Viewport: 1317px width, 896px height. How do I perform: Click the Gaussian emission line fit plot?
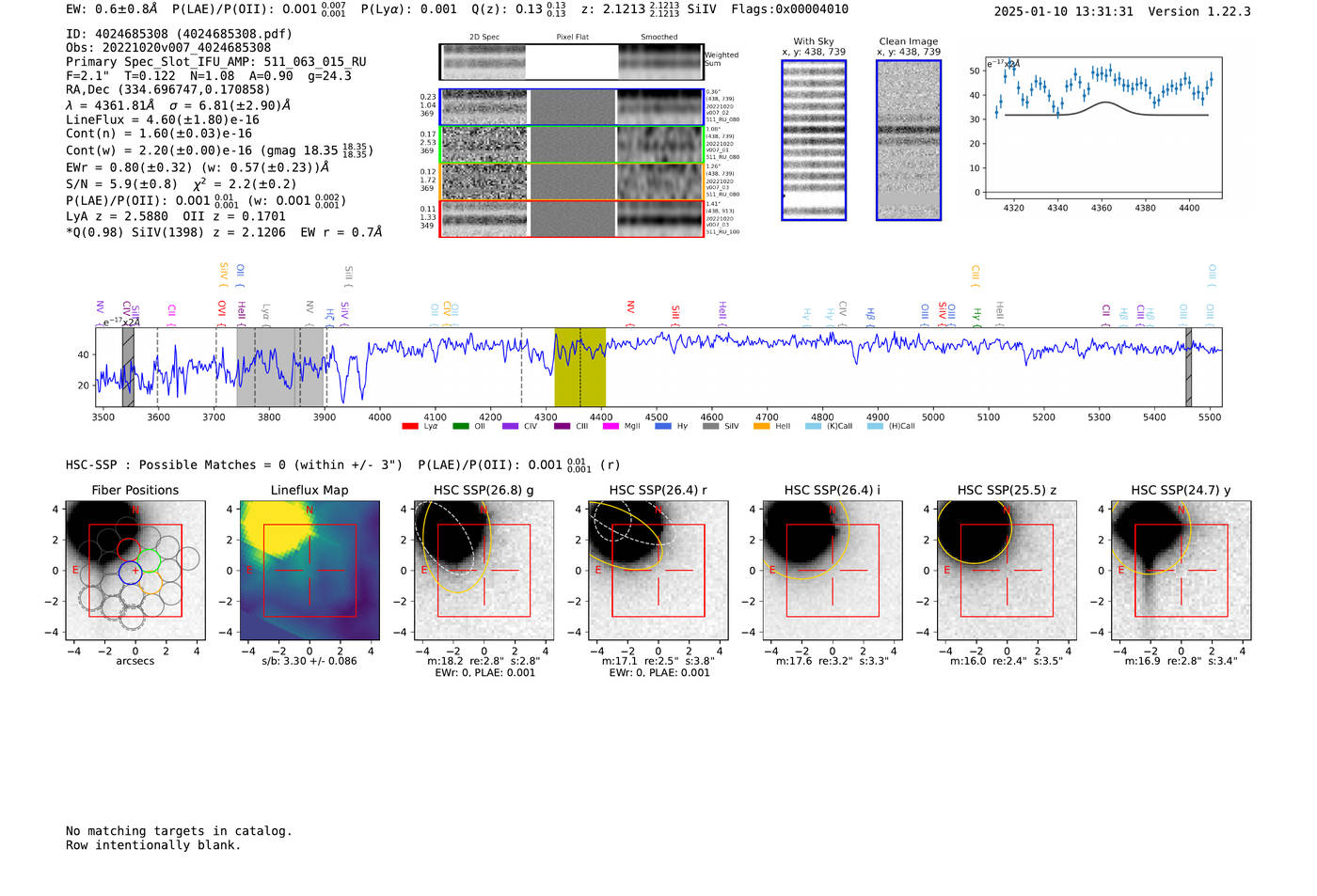1103,127
